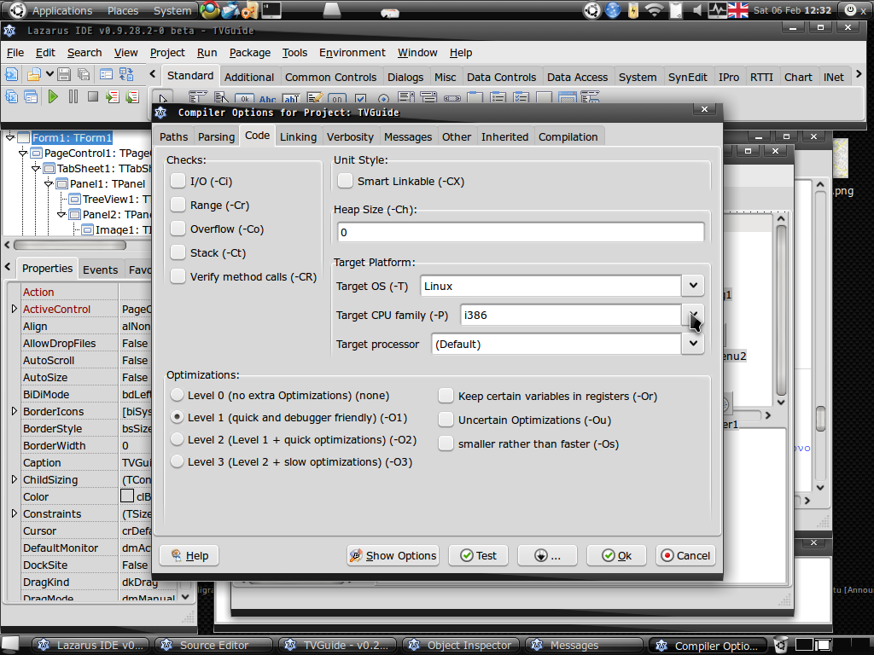The height and width of the screenshot is (655, 874).
Task: Enable smaller rather than faster (-Os)
Action: 446,443
